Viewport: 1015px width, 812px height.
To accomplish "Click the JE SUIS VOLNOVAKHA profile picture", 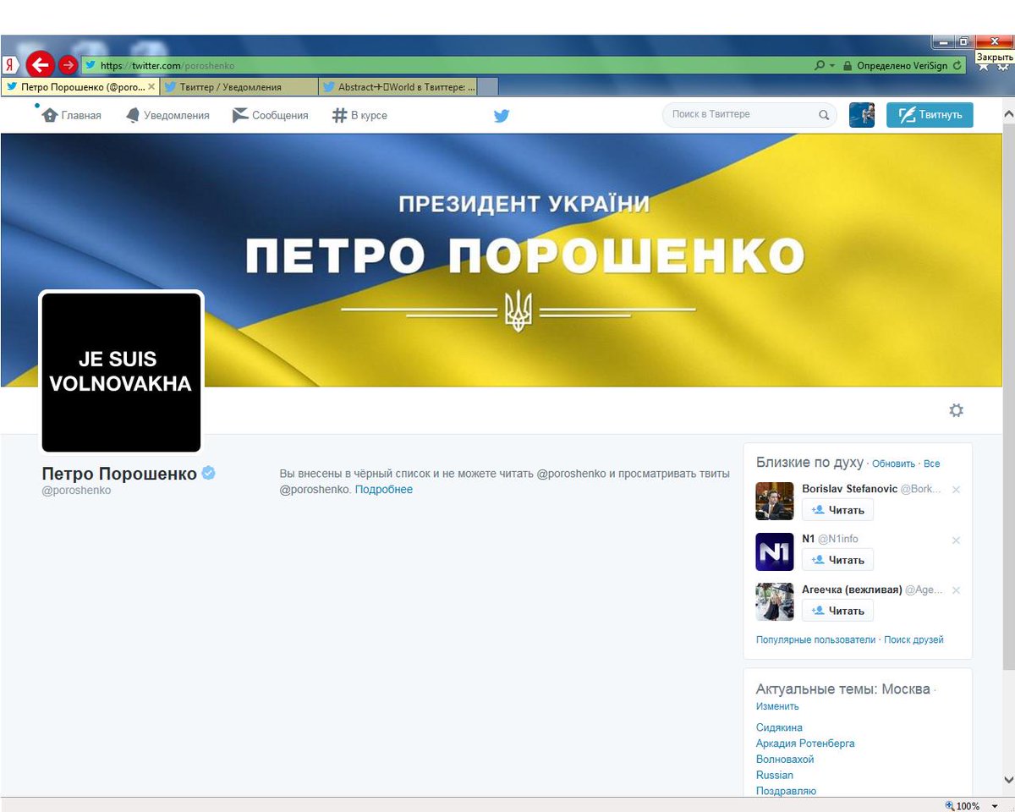I will pyautogui.click(x=121, y=372).
